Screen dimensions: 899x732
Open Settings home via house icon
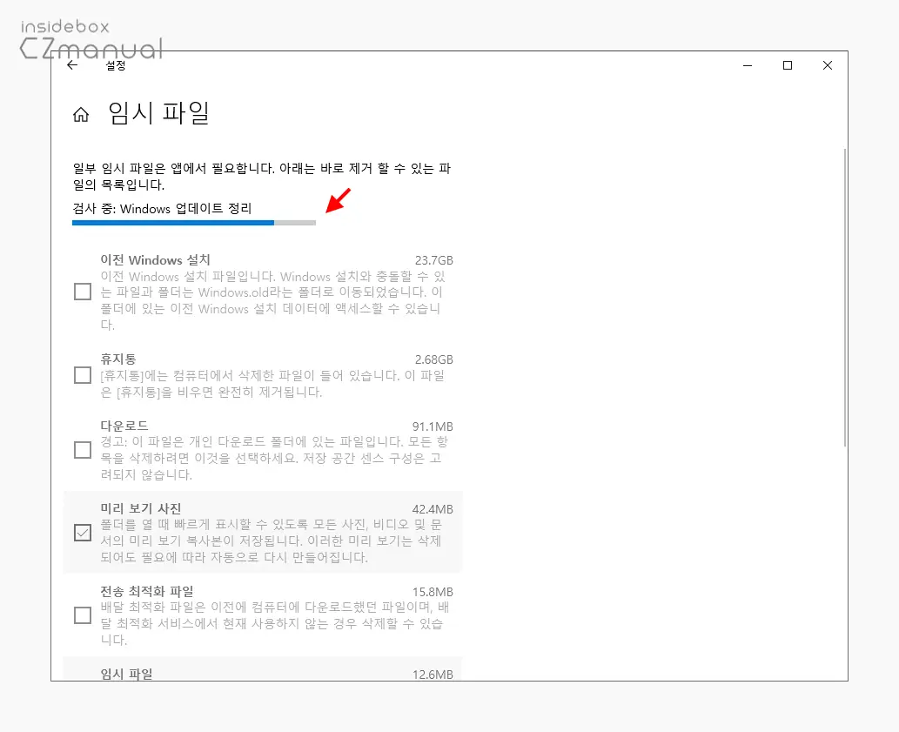pos(81,115)
